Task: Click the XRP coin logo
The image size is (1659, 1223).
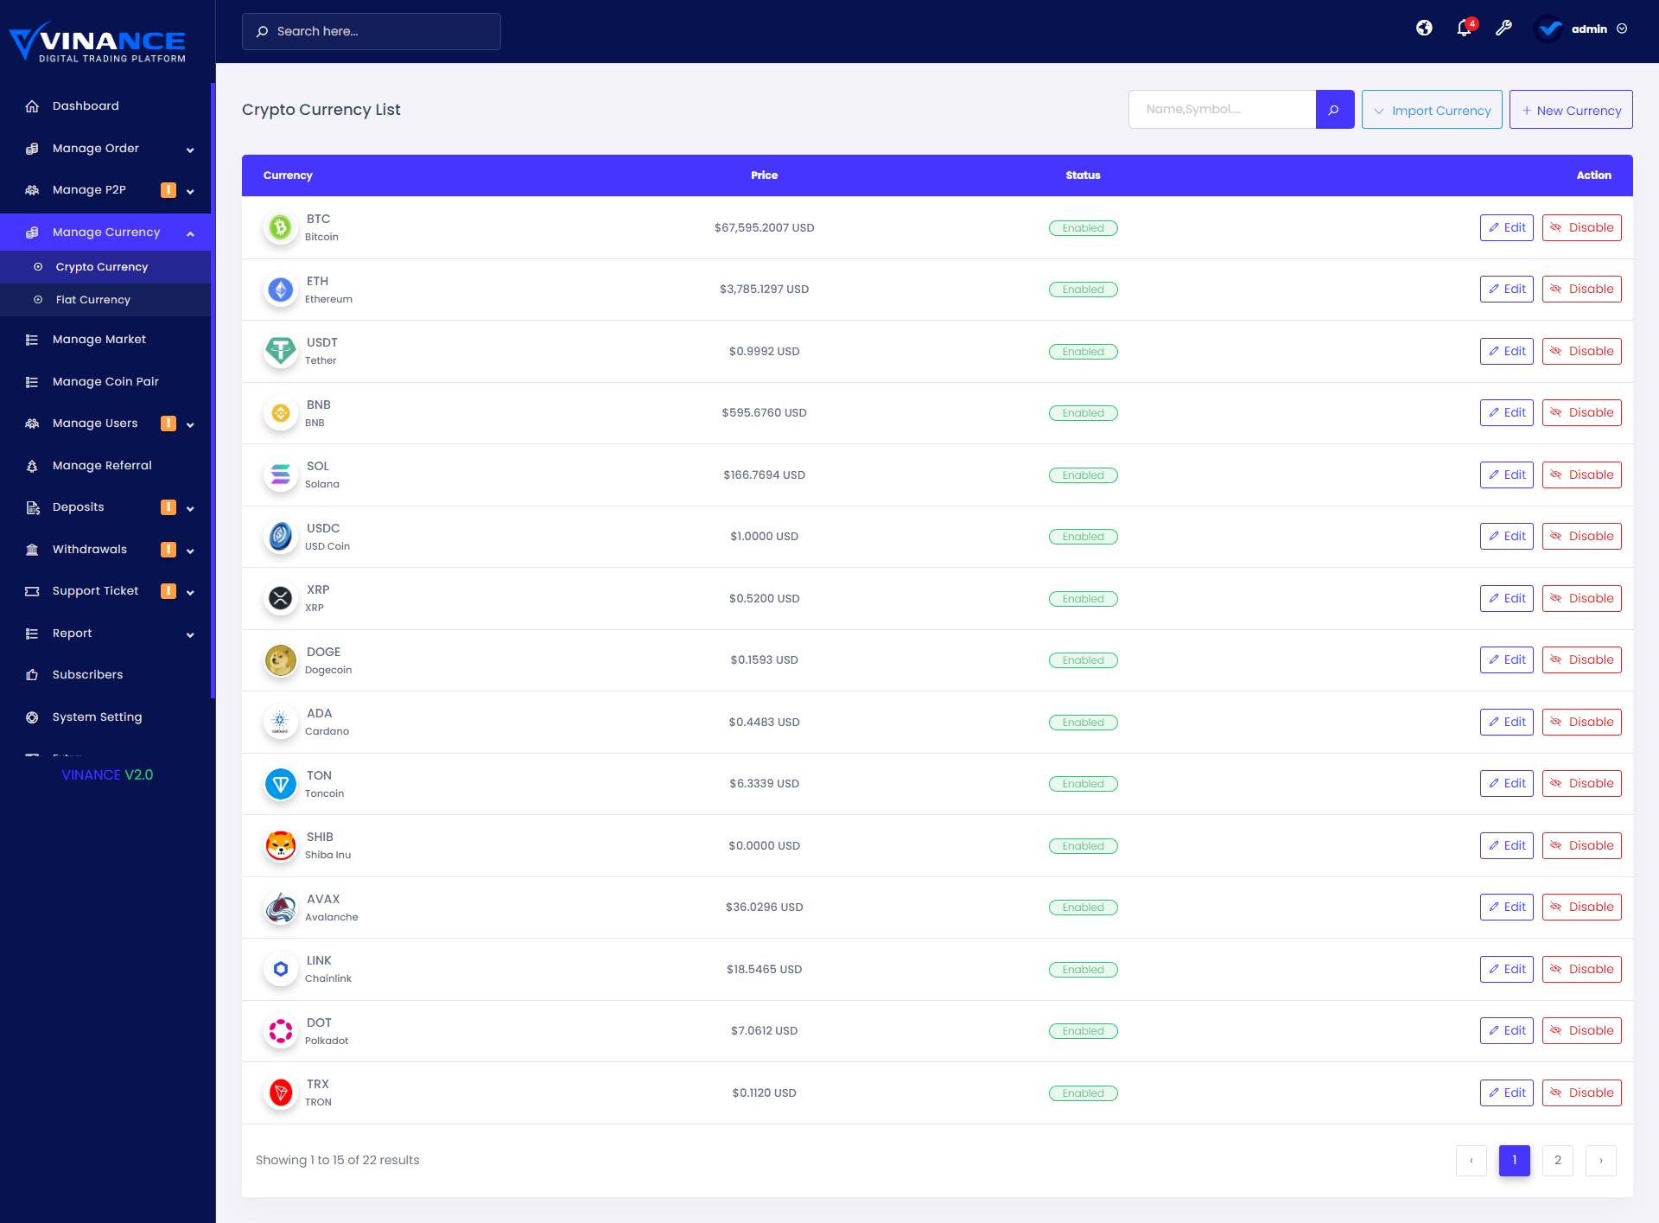Action: [280, 598]
